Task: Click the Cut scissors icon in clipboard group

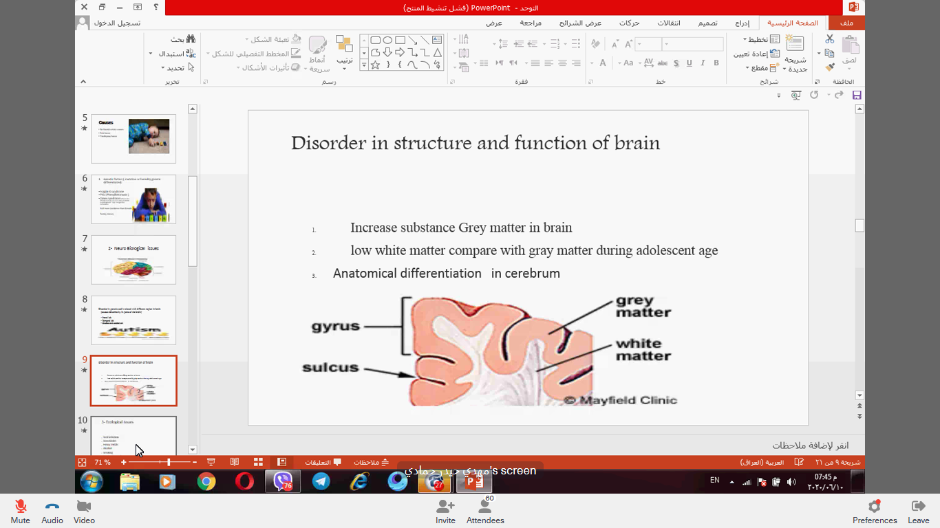Action: [x=830, y=40]
